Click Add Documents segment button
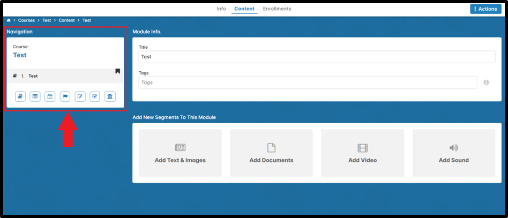The width and height of the screenshot is (508, 218). tap(271, 153)
